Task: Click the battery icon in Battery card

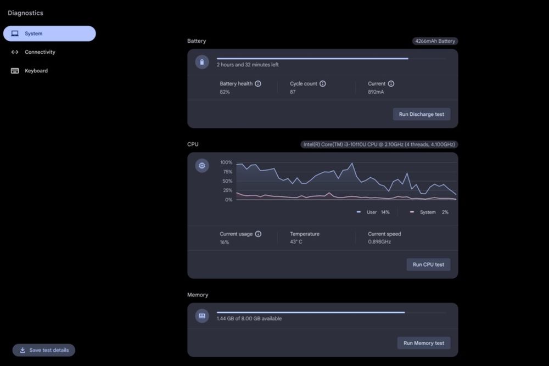Action: 202,63
